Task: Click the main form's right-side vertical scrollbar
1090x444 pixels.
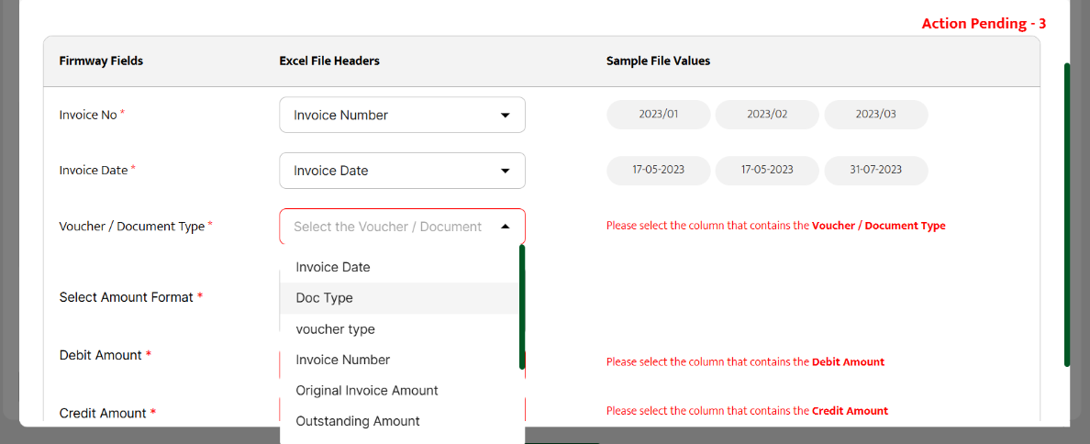Action: pyautogui.click(x=1067, y=215)
